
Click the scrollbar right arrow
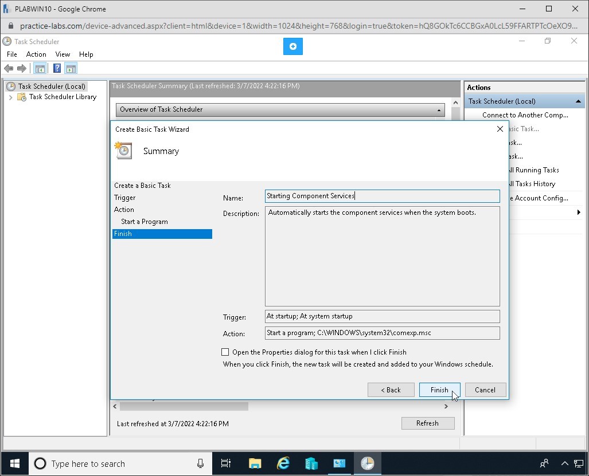coord(446,407)
